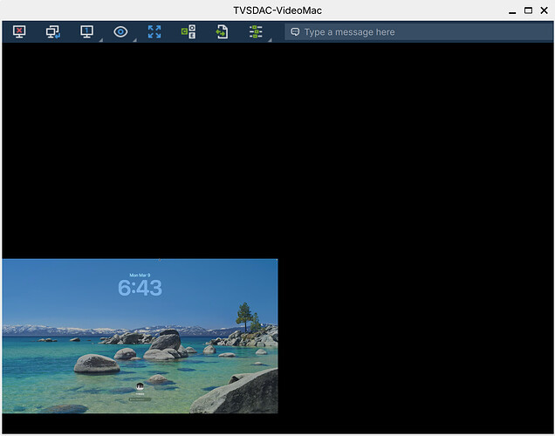Close the TVSDAC-VideoMac window

tap(545, 10)
